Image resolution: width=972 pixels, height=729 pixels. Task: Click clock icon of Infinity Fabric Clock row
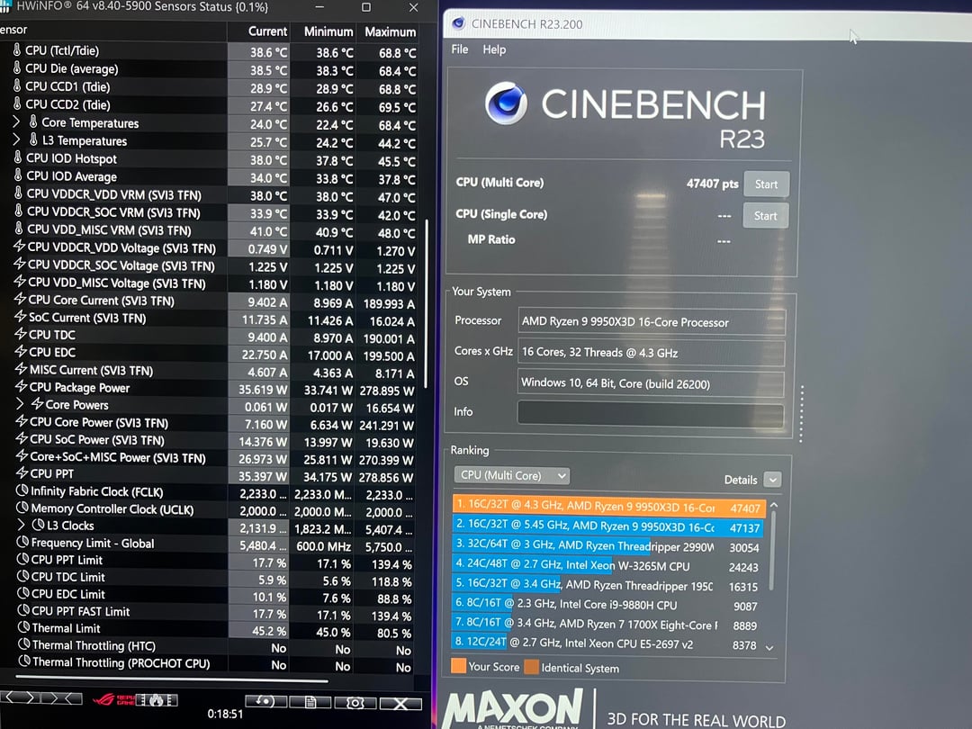point(22,490)
